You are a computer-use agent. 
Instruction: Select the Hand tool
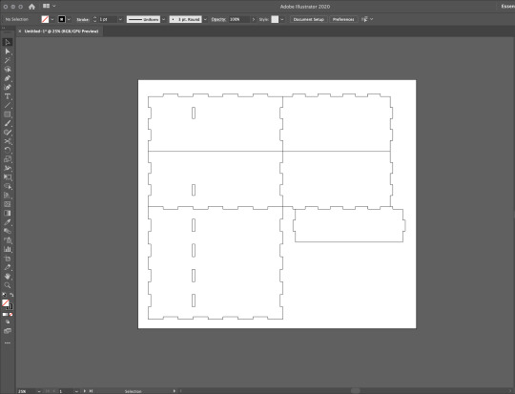tap(8, 276)
